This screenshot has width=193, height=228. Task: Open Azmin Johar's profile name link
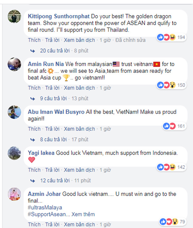pos(44,194)
